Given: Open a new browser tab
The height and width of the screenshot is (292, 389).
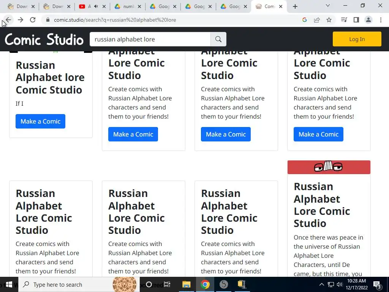Looking at the screenshot, I should 295,6.
